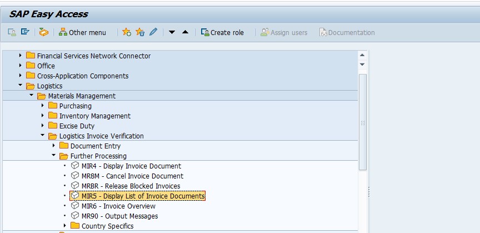Click tree scrollbar down arrow
The height and width of the screenshot is (233, 480).
tap(362, 65)
